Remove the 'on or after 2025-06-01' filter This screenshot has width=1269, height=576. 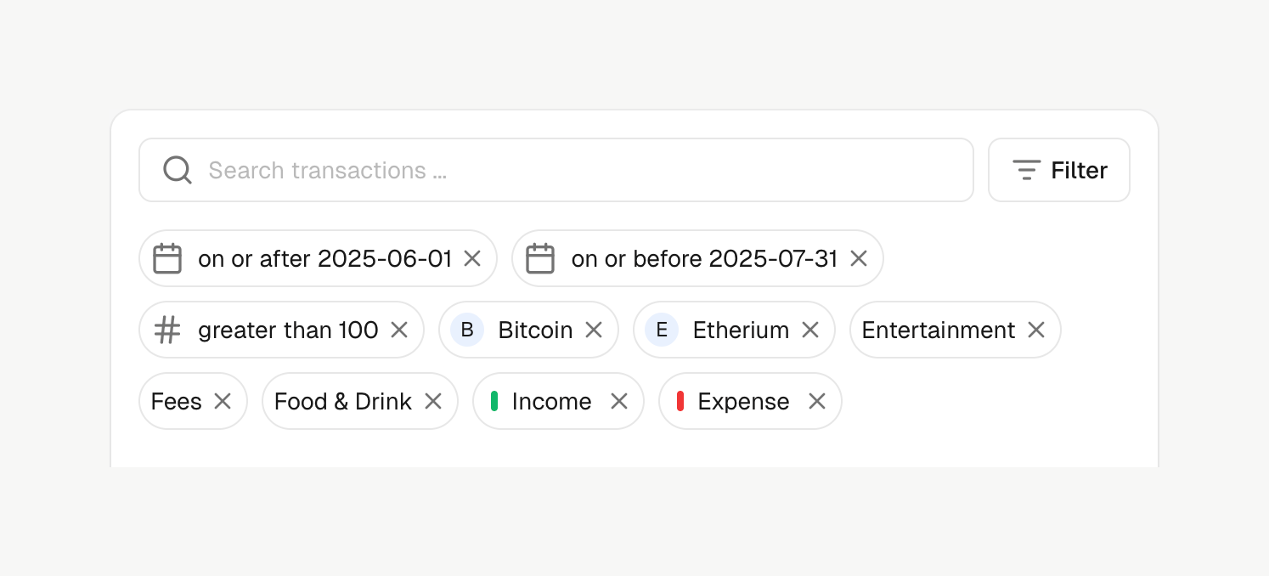click(472, 258)
